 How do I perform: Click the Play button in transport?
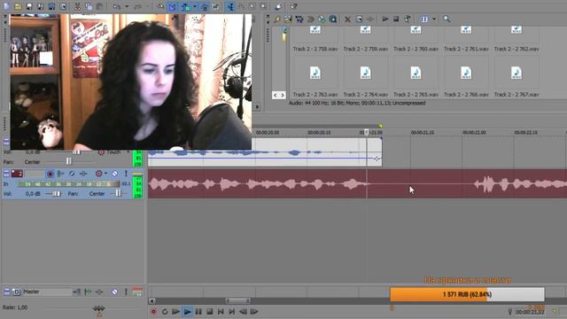coord(187,311)
